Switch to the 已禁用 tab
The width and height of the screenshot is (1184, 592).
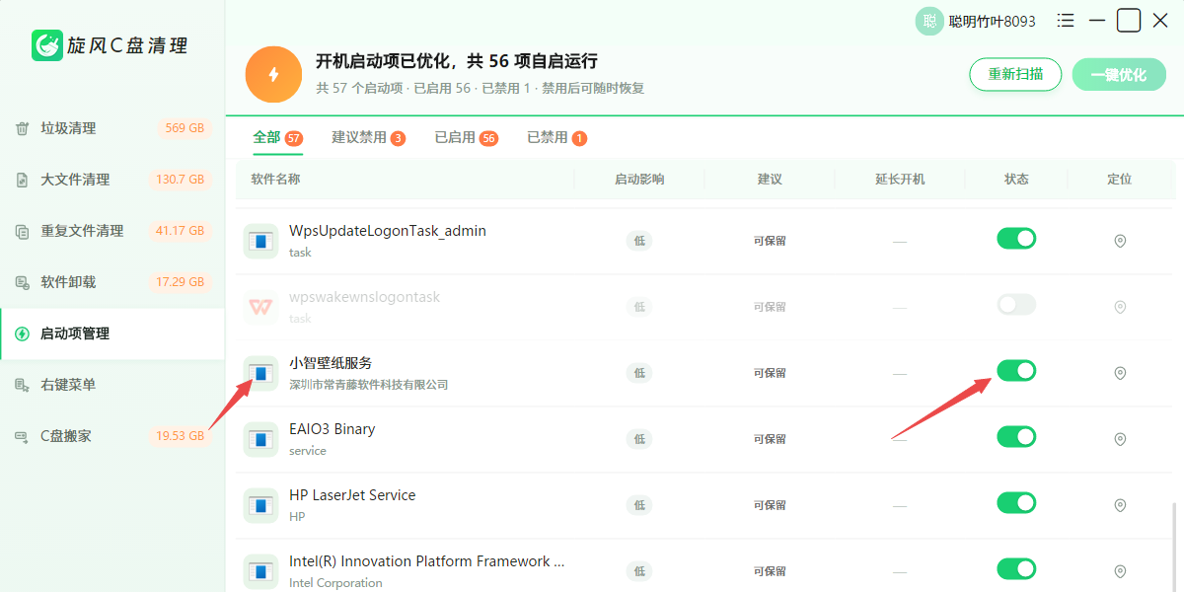pos(556,138)
